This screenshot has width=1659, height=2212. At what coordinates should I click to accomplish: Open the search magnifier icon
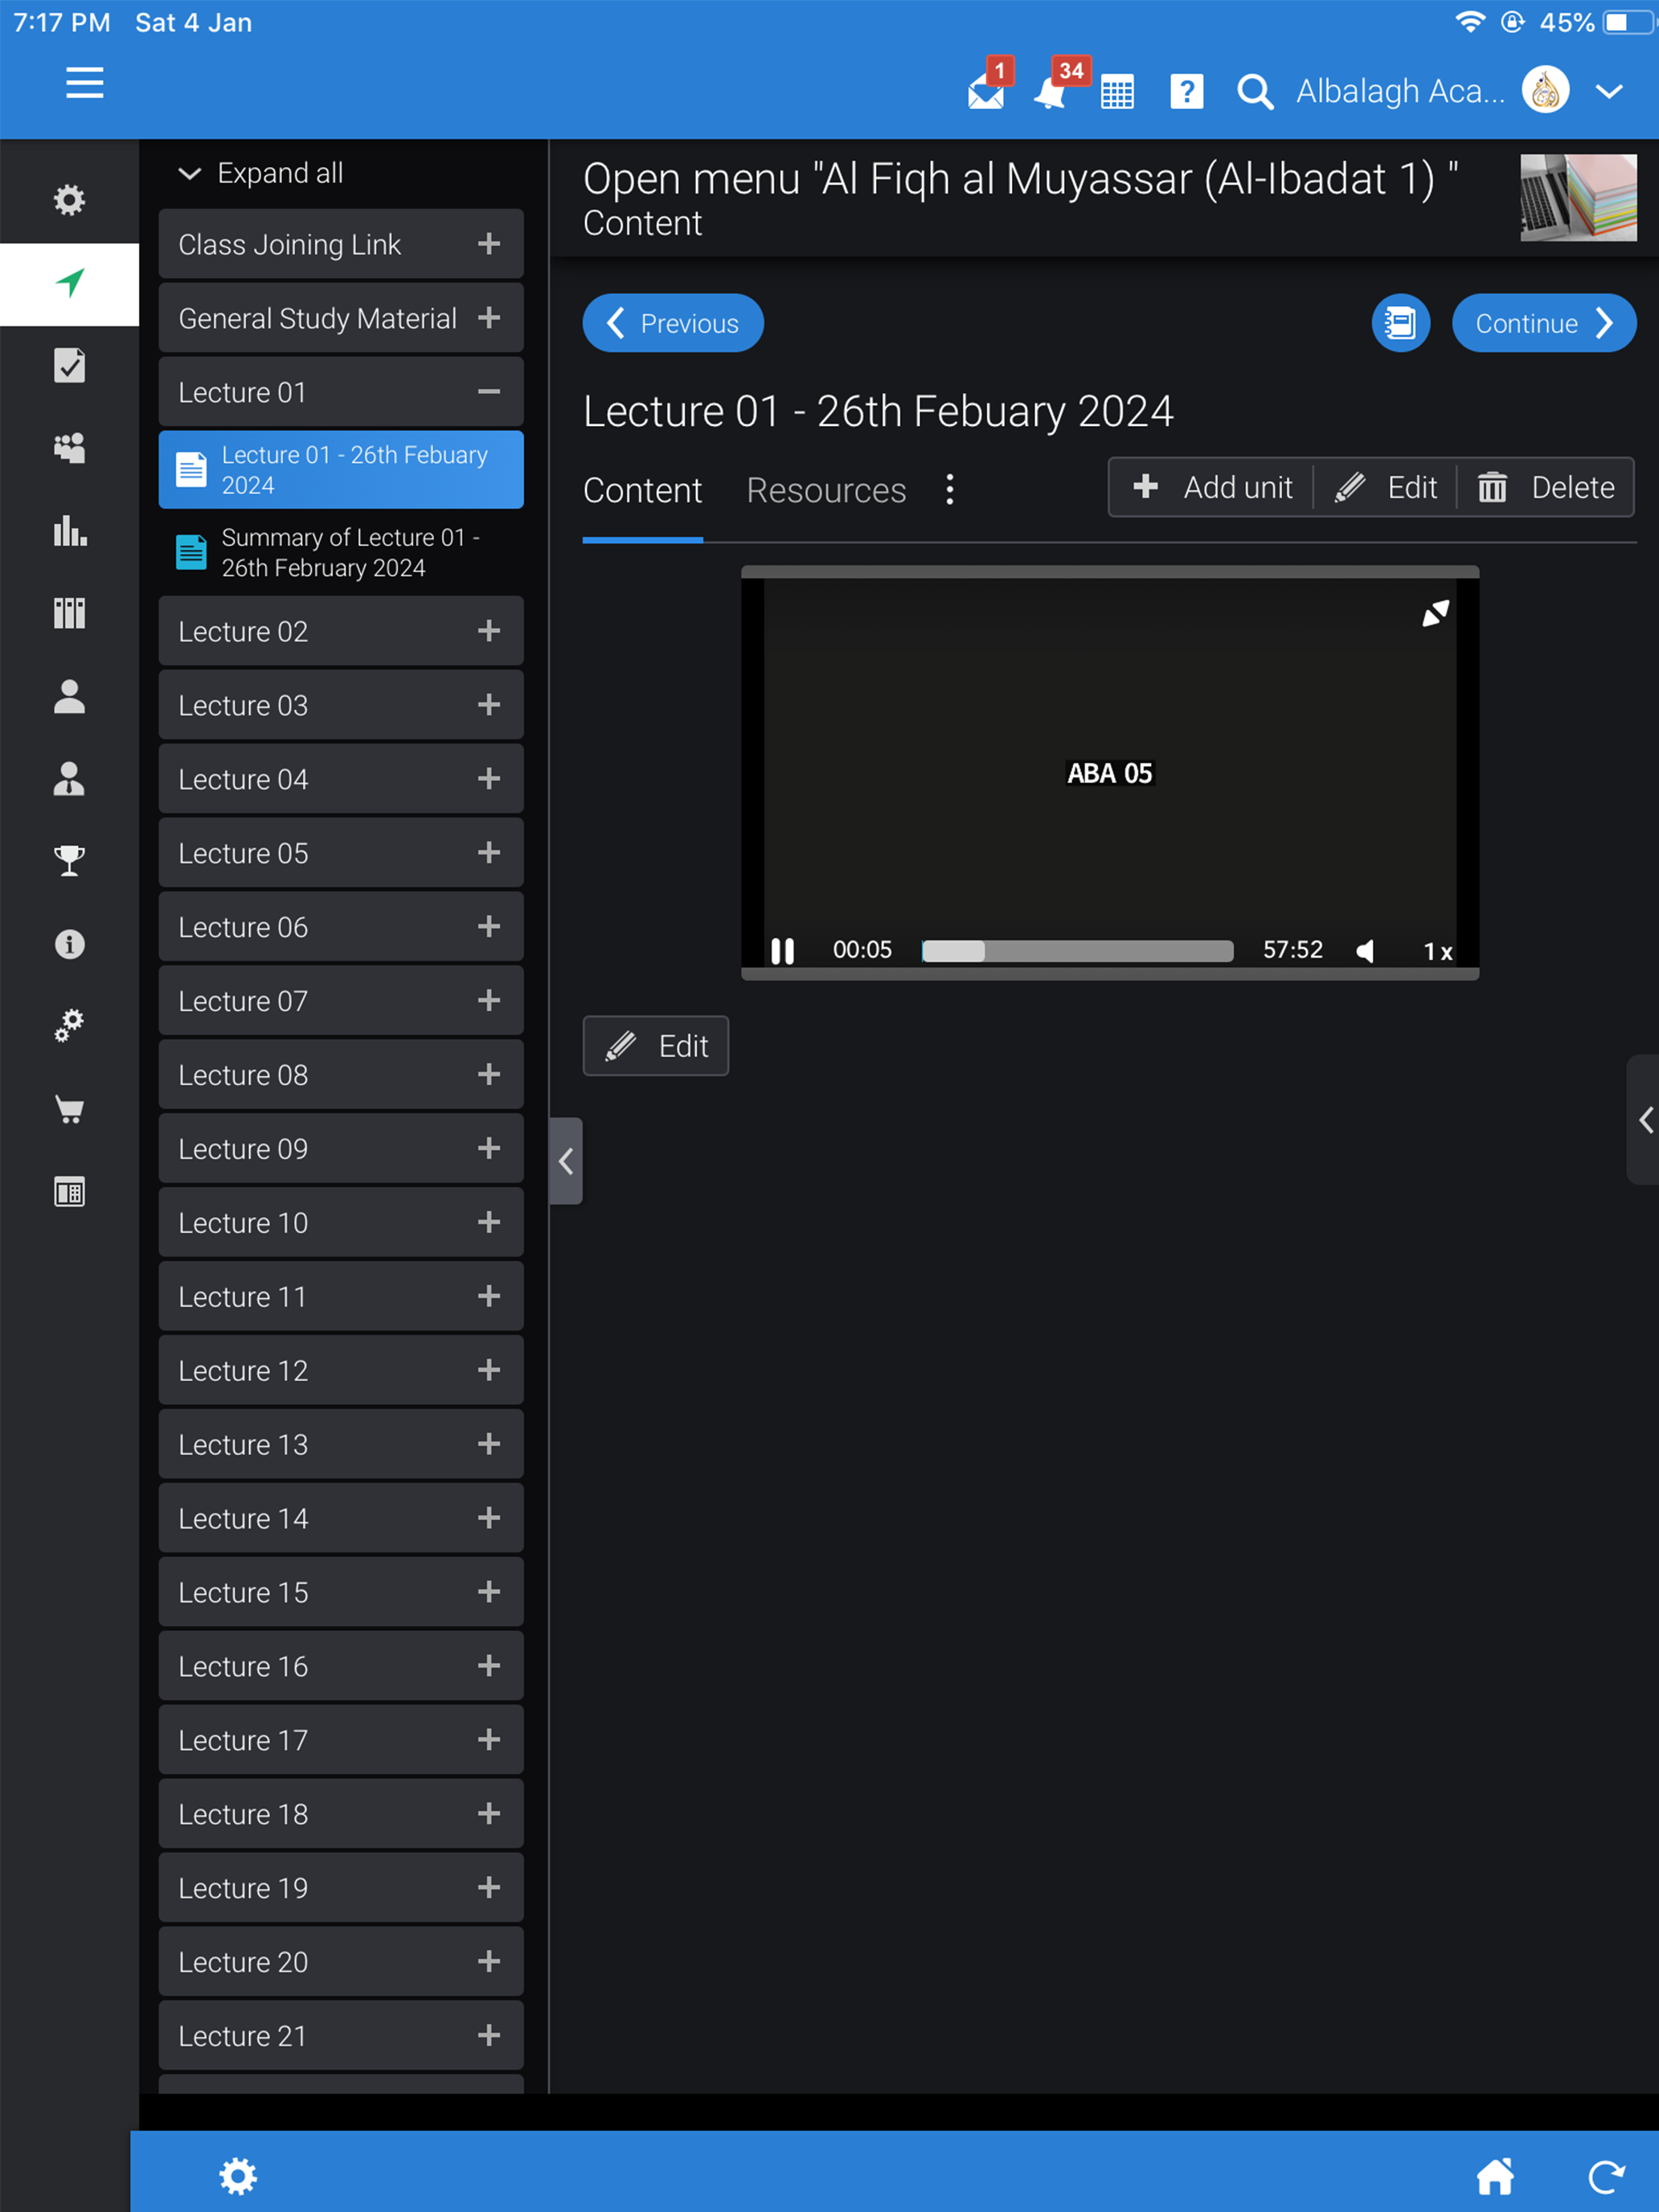(x=1254, y=92)
